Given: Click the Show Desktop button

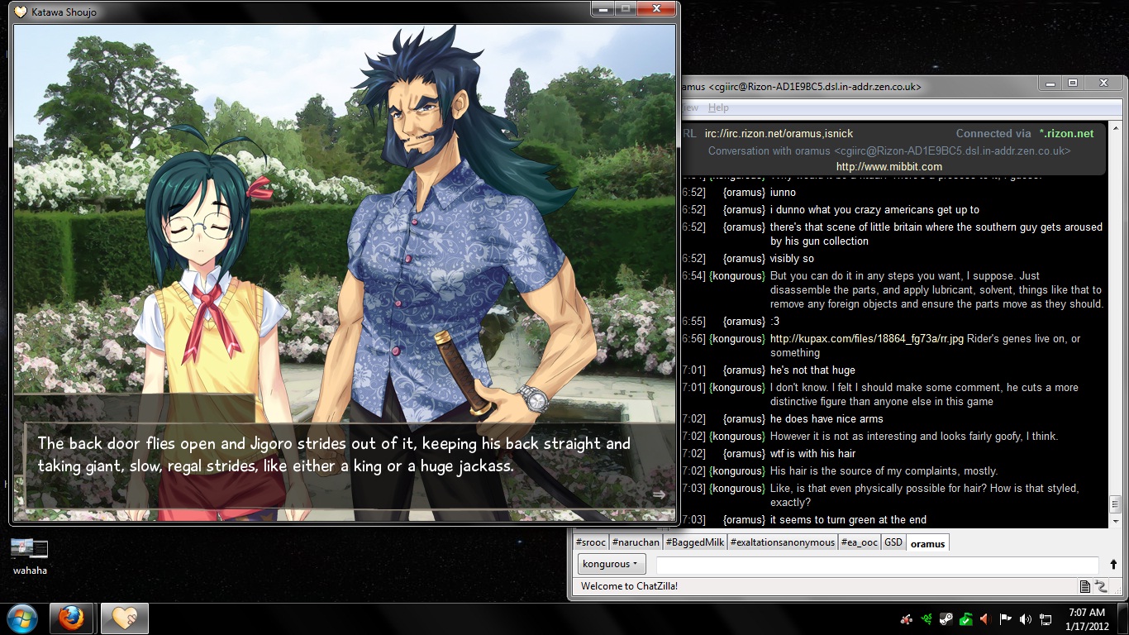Looking at the screenshot, I should (x=1122, y=618).
